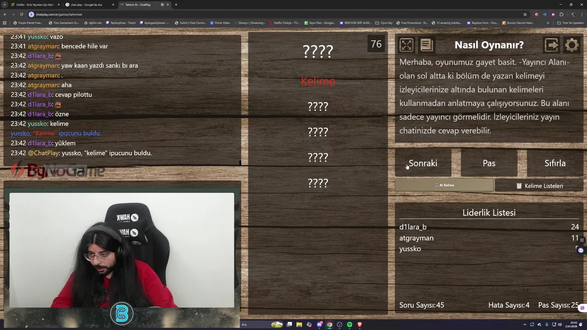This screenshot has height=330, width=587.
Task: Open the tab search dropdown arrow
Action: click(x=4, y=5)
